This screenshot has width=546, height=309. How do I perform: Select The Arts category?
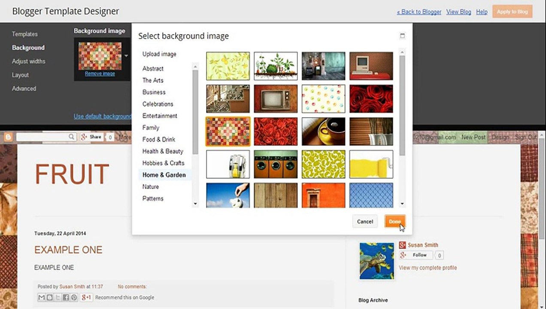[x=153, y=80]
